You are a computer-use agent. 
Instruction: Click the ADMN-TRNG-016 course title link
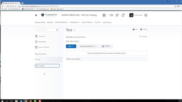79,15
